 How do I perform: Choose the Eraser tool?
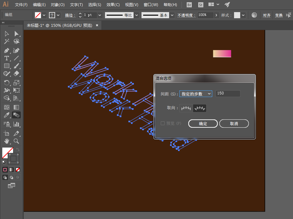coord(16,73)
